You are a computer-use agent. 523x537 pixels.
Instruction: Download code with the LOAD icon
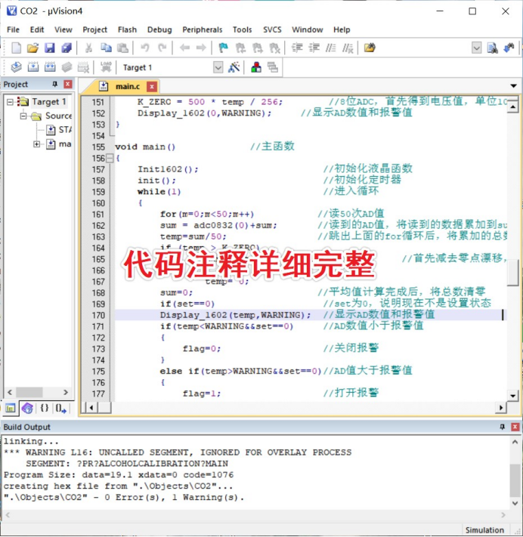click(106, 67)
